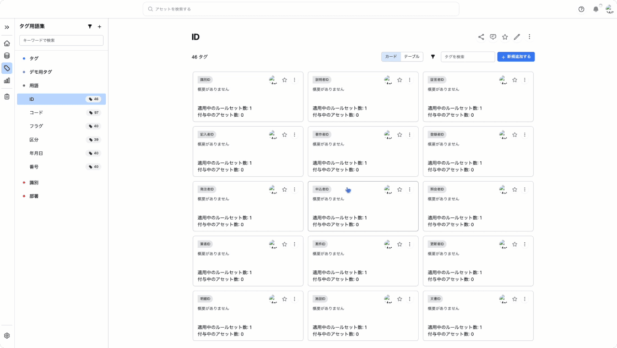Open the database assets icon in sidebar
Screen dimensions: 617x348
[x=7, y=56]
